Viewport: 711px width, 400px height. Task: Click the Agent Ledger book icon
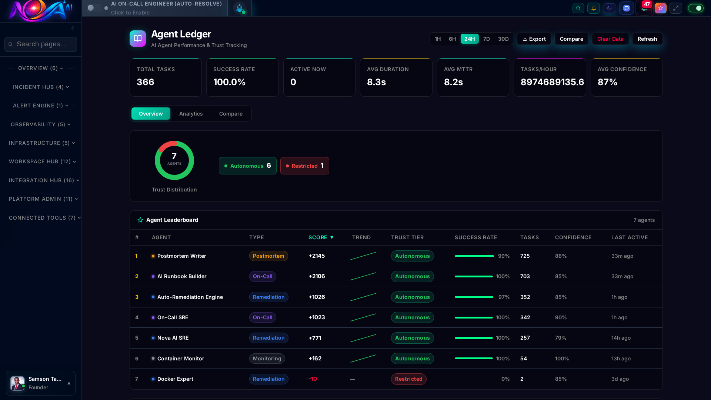[x=137, y=39]
